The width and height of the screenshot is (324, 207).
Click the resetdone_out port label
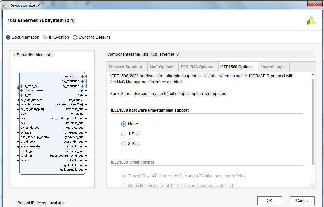73,151
